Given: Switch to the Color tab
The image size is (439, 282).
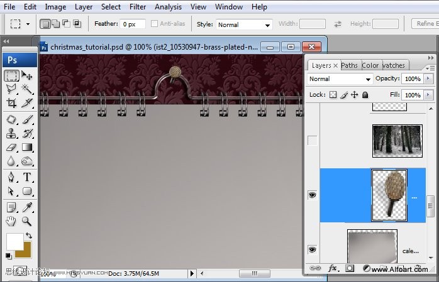Looking at the screenshot, I should 370,65.
